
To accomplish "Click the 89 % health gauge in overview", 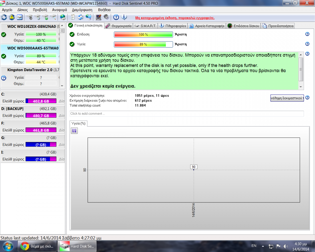I will coord(143,44).
